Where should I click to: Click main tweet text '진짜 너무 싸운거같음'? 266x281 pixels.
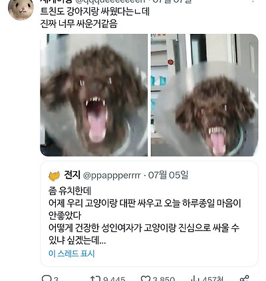[x=78, y=23]
